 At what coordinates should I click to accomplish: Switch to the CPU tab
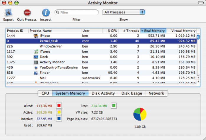point(45,93)
